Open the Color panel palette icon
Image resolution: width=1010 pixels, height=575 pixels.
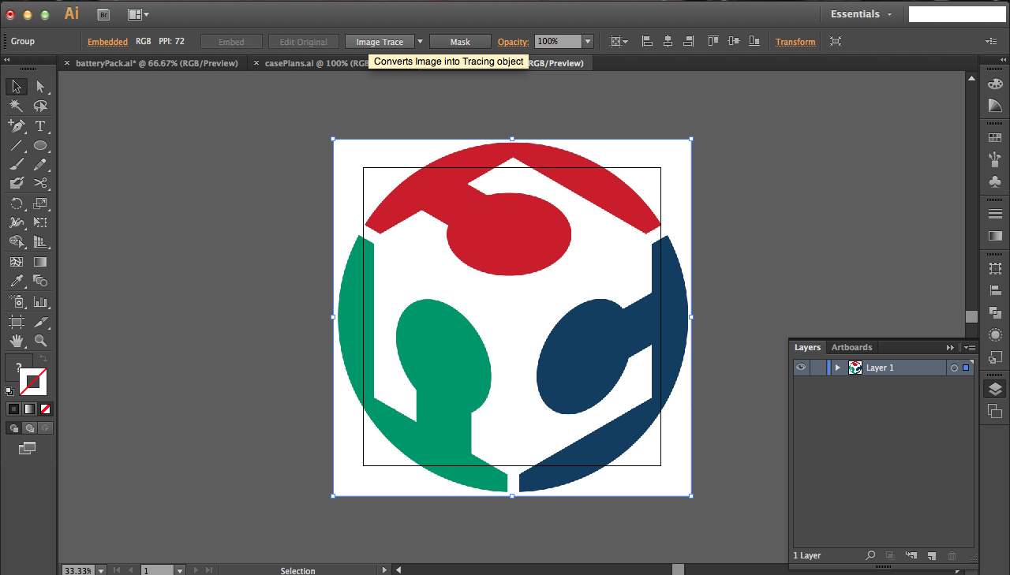pyautogui.click(x=995, y=84)
